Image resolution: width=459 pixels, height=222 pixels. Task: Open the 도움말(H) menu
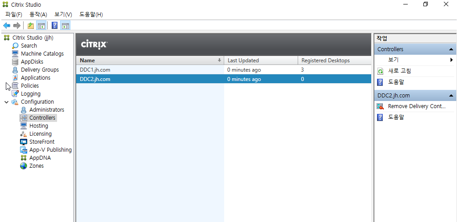(91, 15)
